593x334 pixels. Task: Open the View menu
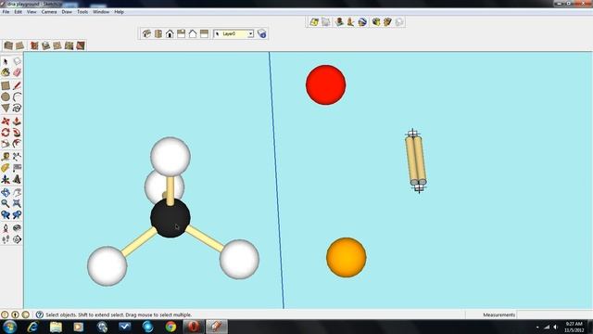[x=32, y=12]
